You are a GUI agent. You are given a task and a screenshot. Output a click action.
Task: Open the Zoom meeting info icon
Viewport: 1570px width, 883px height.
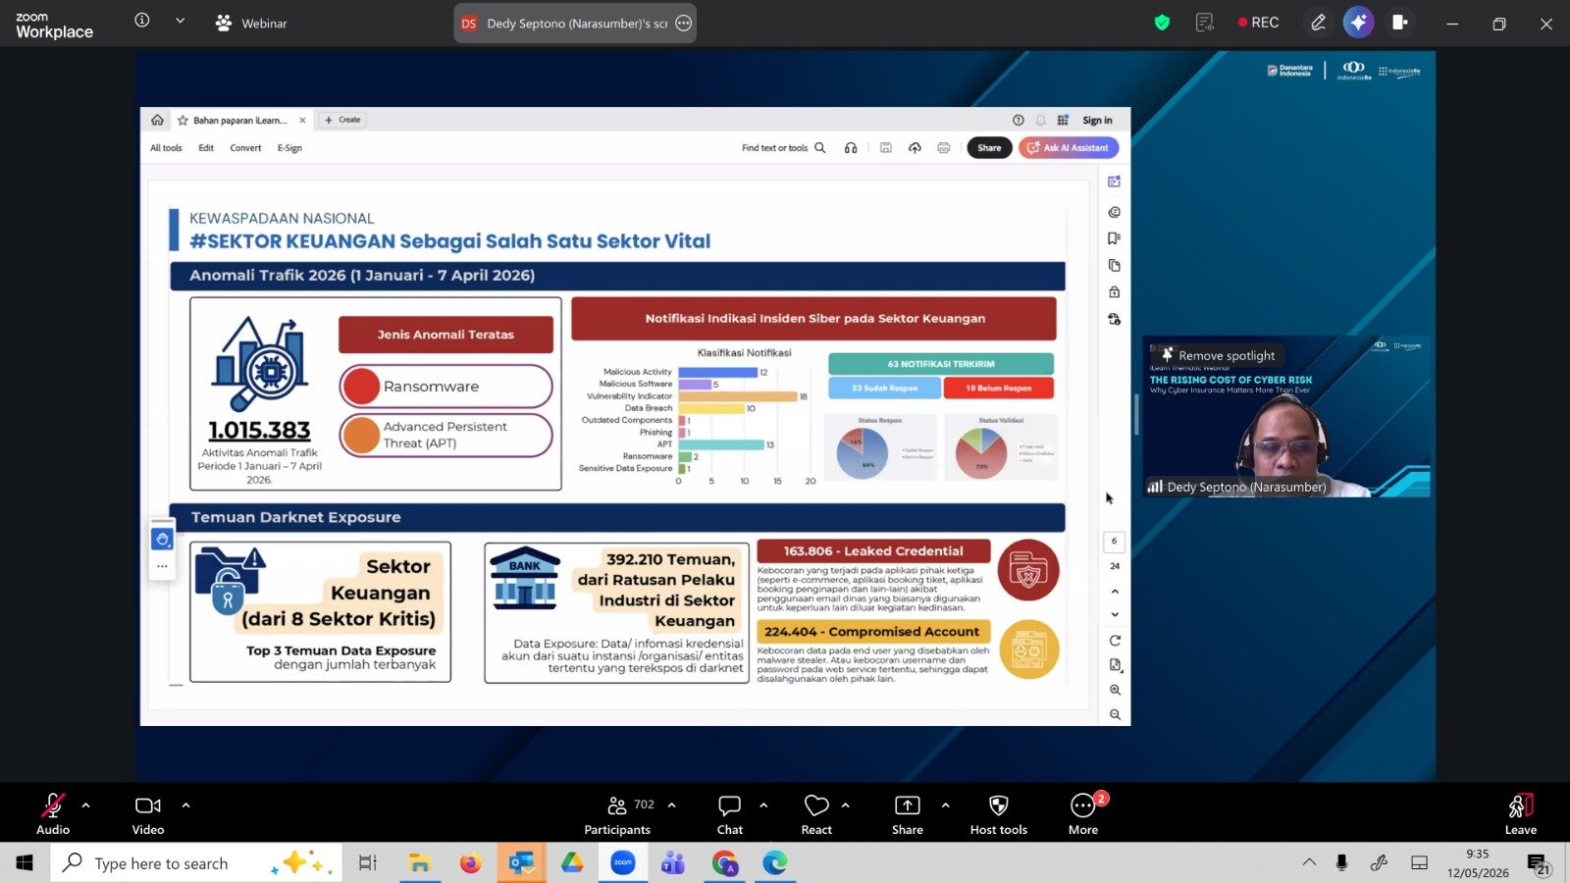click(142, 21)
